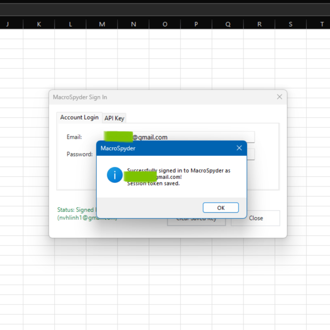Click the Email input field
The image size is (330, 330).
tap(179, 137)
